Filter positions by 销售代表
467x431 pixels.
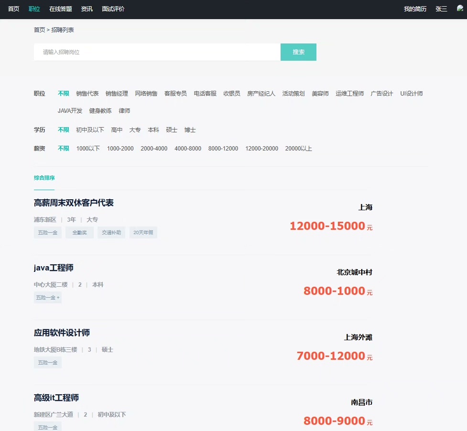[x=87, y=94]
